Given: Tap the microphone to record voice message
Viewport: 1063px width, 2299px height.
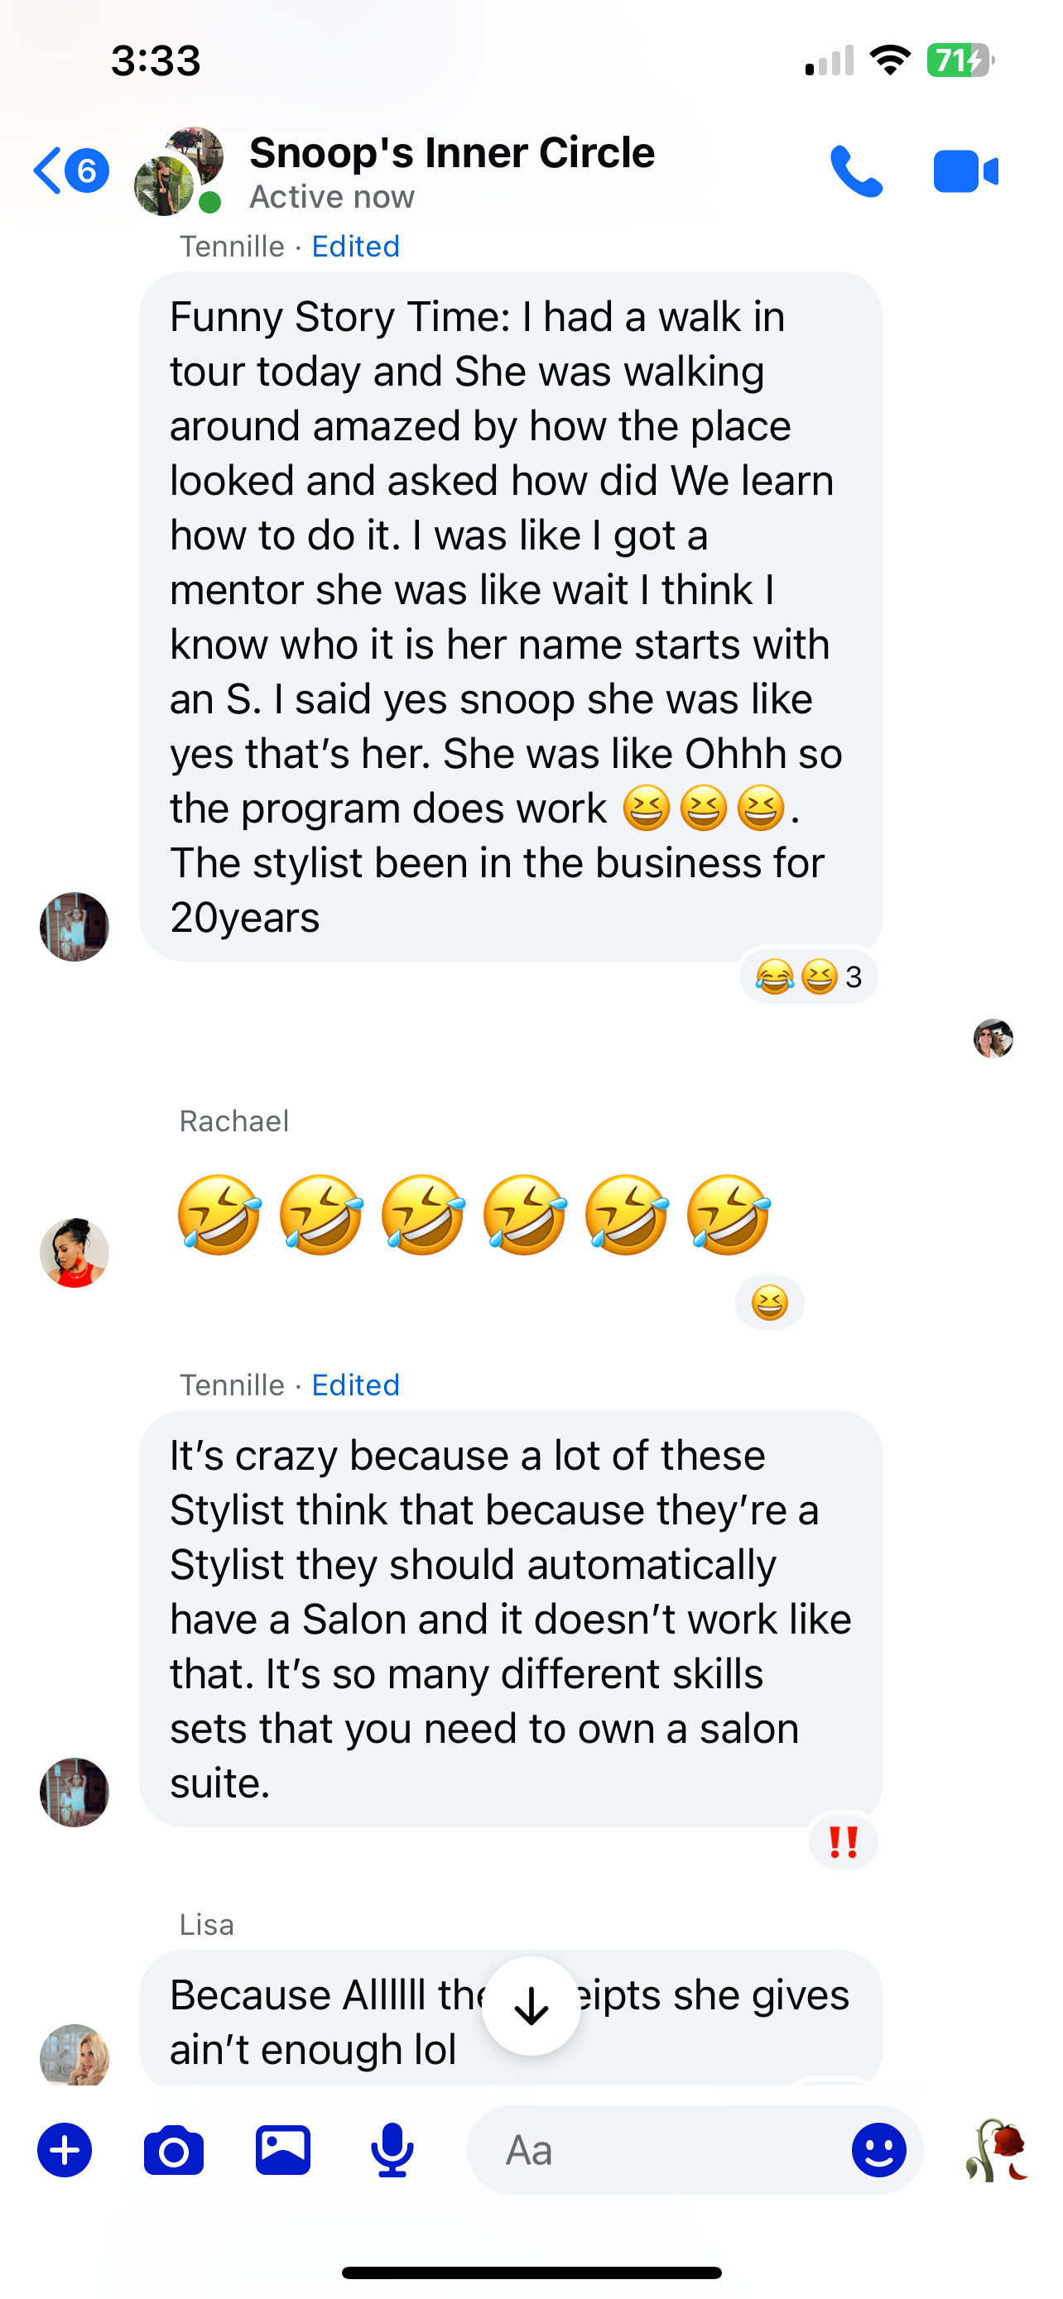Looking at the screenshot, I should (x=392, y=2151).
